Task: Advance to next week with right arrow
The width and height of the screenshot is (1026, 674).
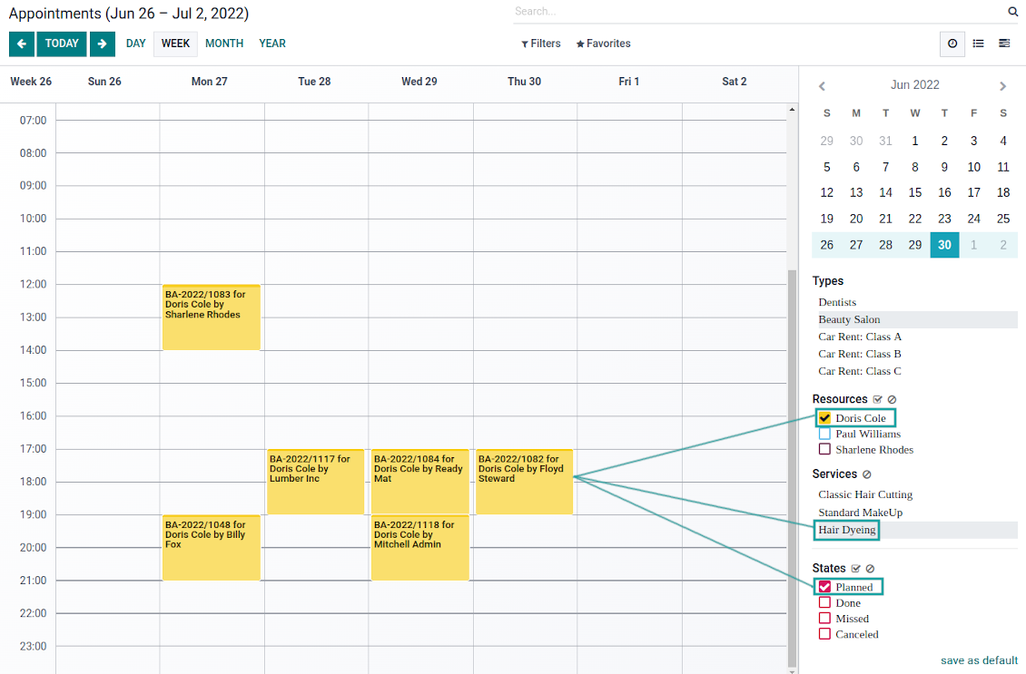Action: coord(103,44)
